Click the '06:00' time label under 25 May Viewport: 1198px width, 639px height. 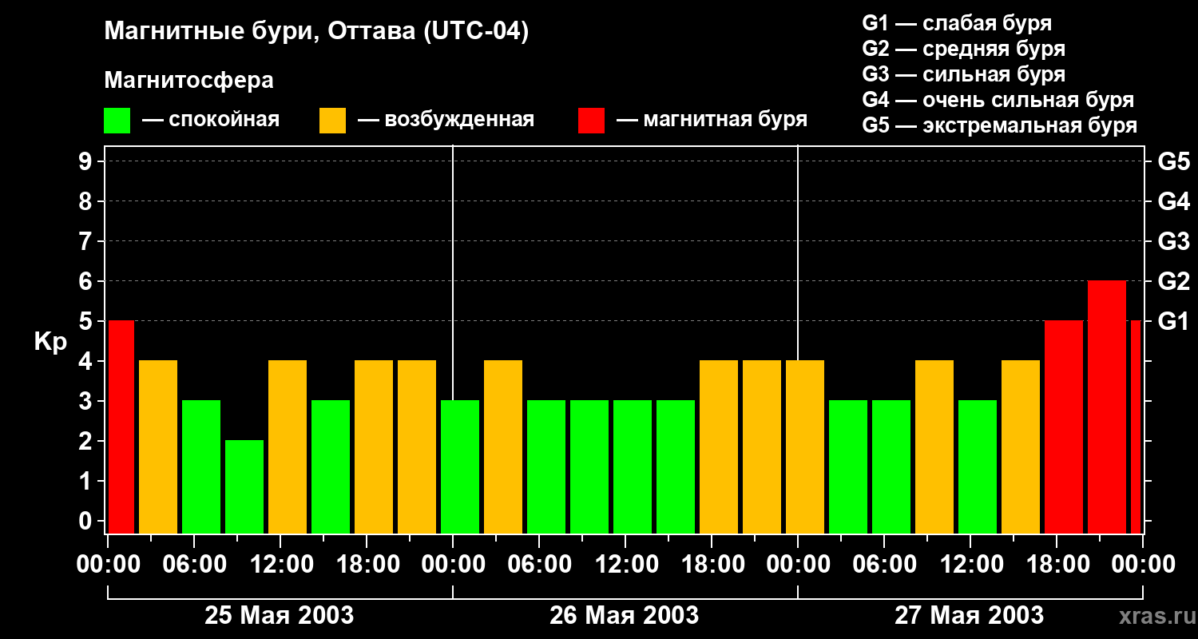(x=196, y=565)
